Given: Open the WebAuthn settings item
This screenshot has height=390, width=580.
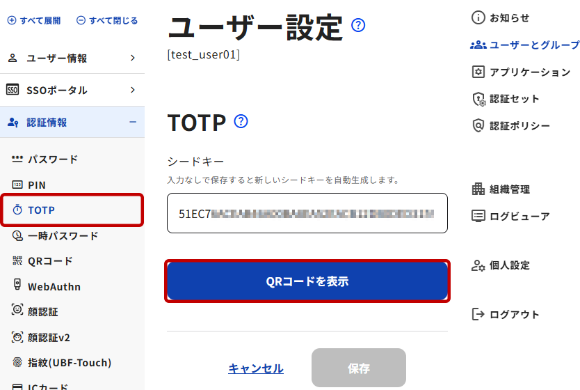Looking at the screenshot, I should tap(54, 286).
